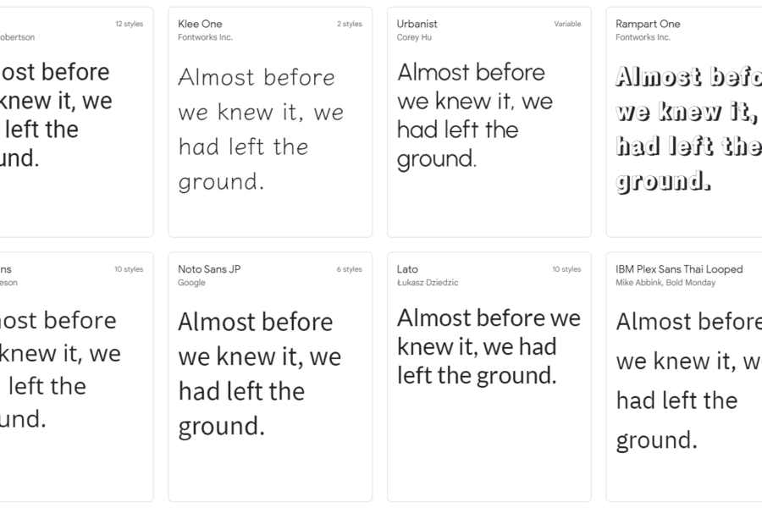The height and width of the screenshot is (508, 762).
Task: Open the Noto Sans JP sample text
Action: (259, 374)
